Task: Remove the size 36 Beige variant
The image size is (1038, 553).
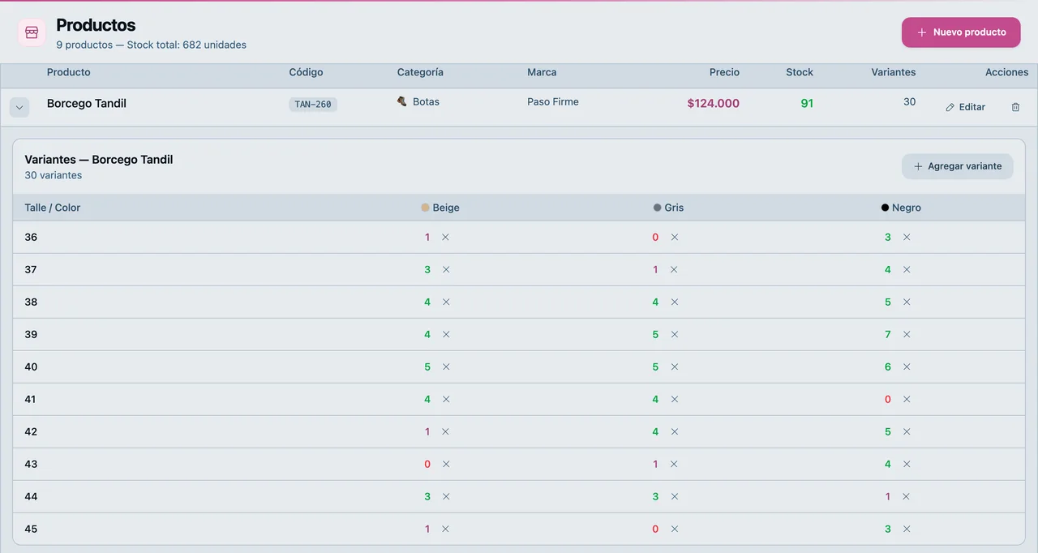Action: [x=445, y=238]
